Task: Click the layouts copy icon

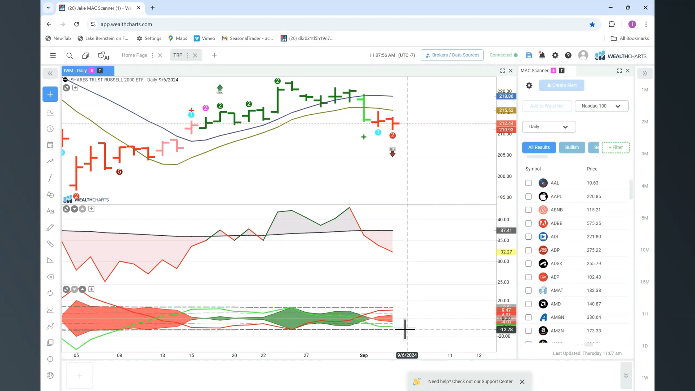Action: pos(85,56)
